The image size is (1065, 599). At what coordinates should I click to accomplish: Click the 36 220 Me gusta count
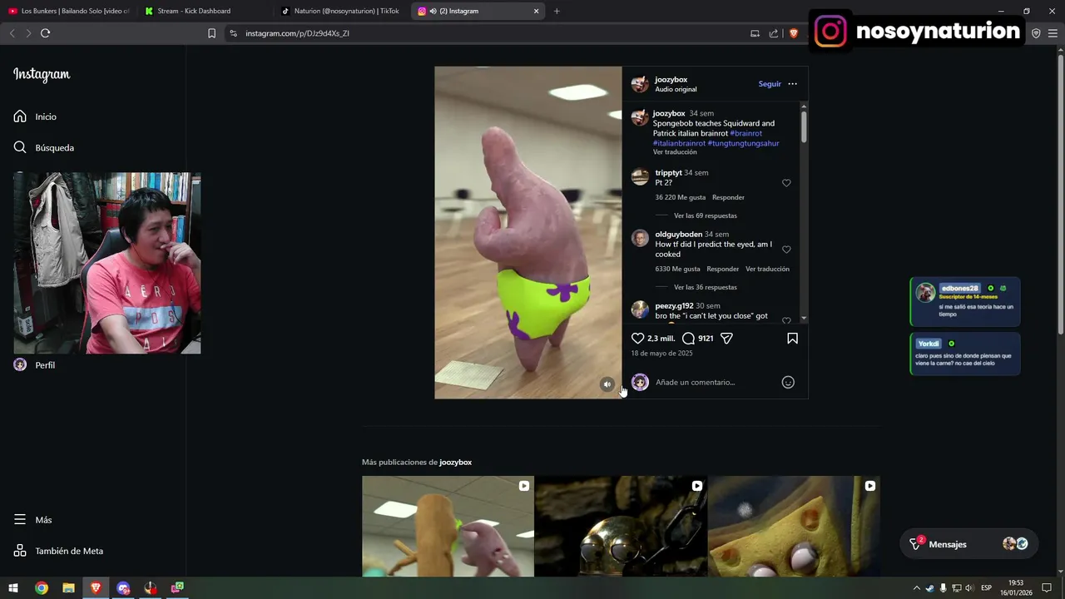[680, 197]
